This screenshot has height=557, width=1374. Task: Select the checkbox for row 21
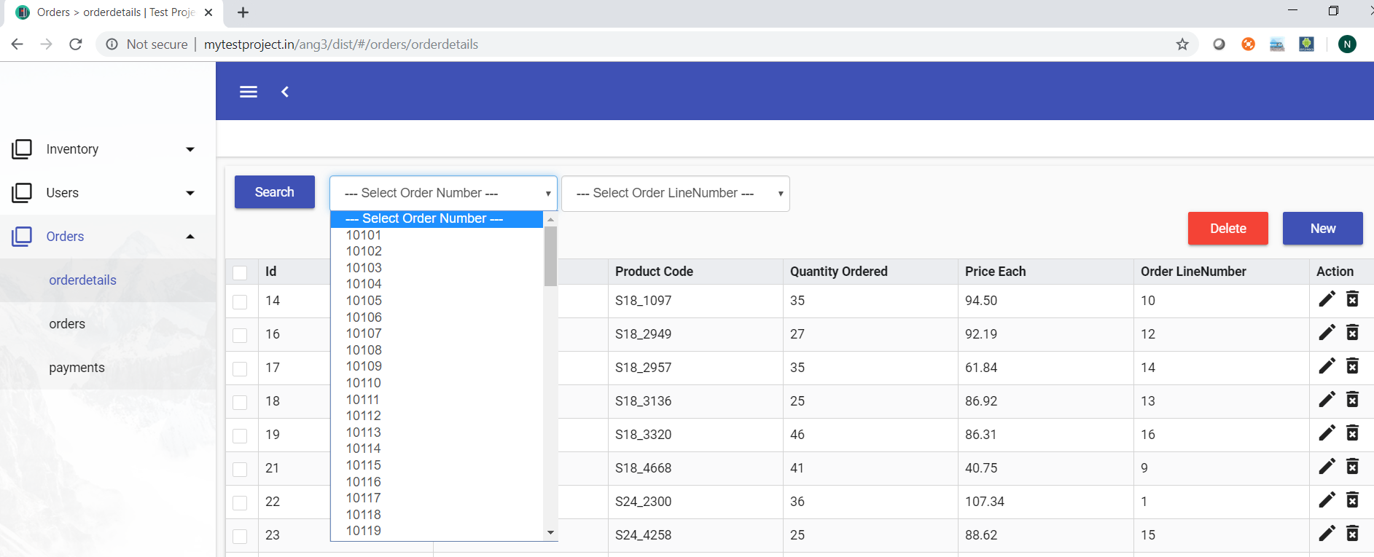[240, 470]
